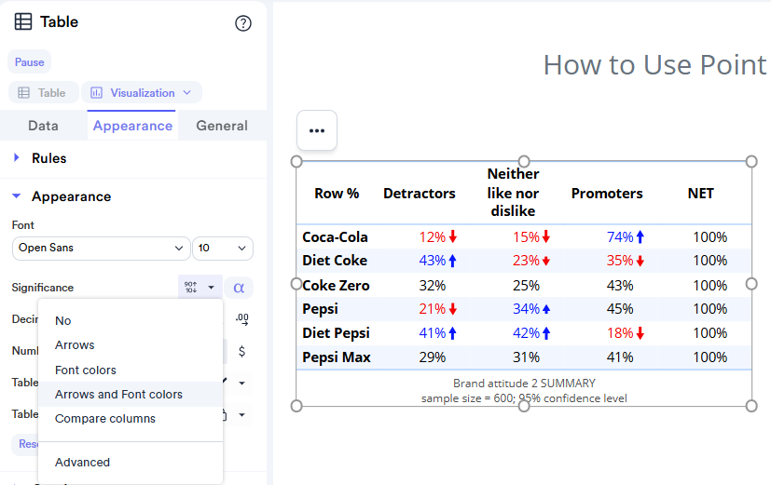The image size is (771, 485).
Task: Choose No in significance menu
Action: click(131, 320)
